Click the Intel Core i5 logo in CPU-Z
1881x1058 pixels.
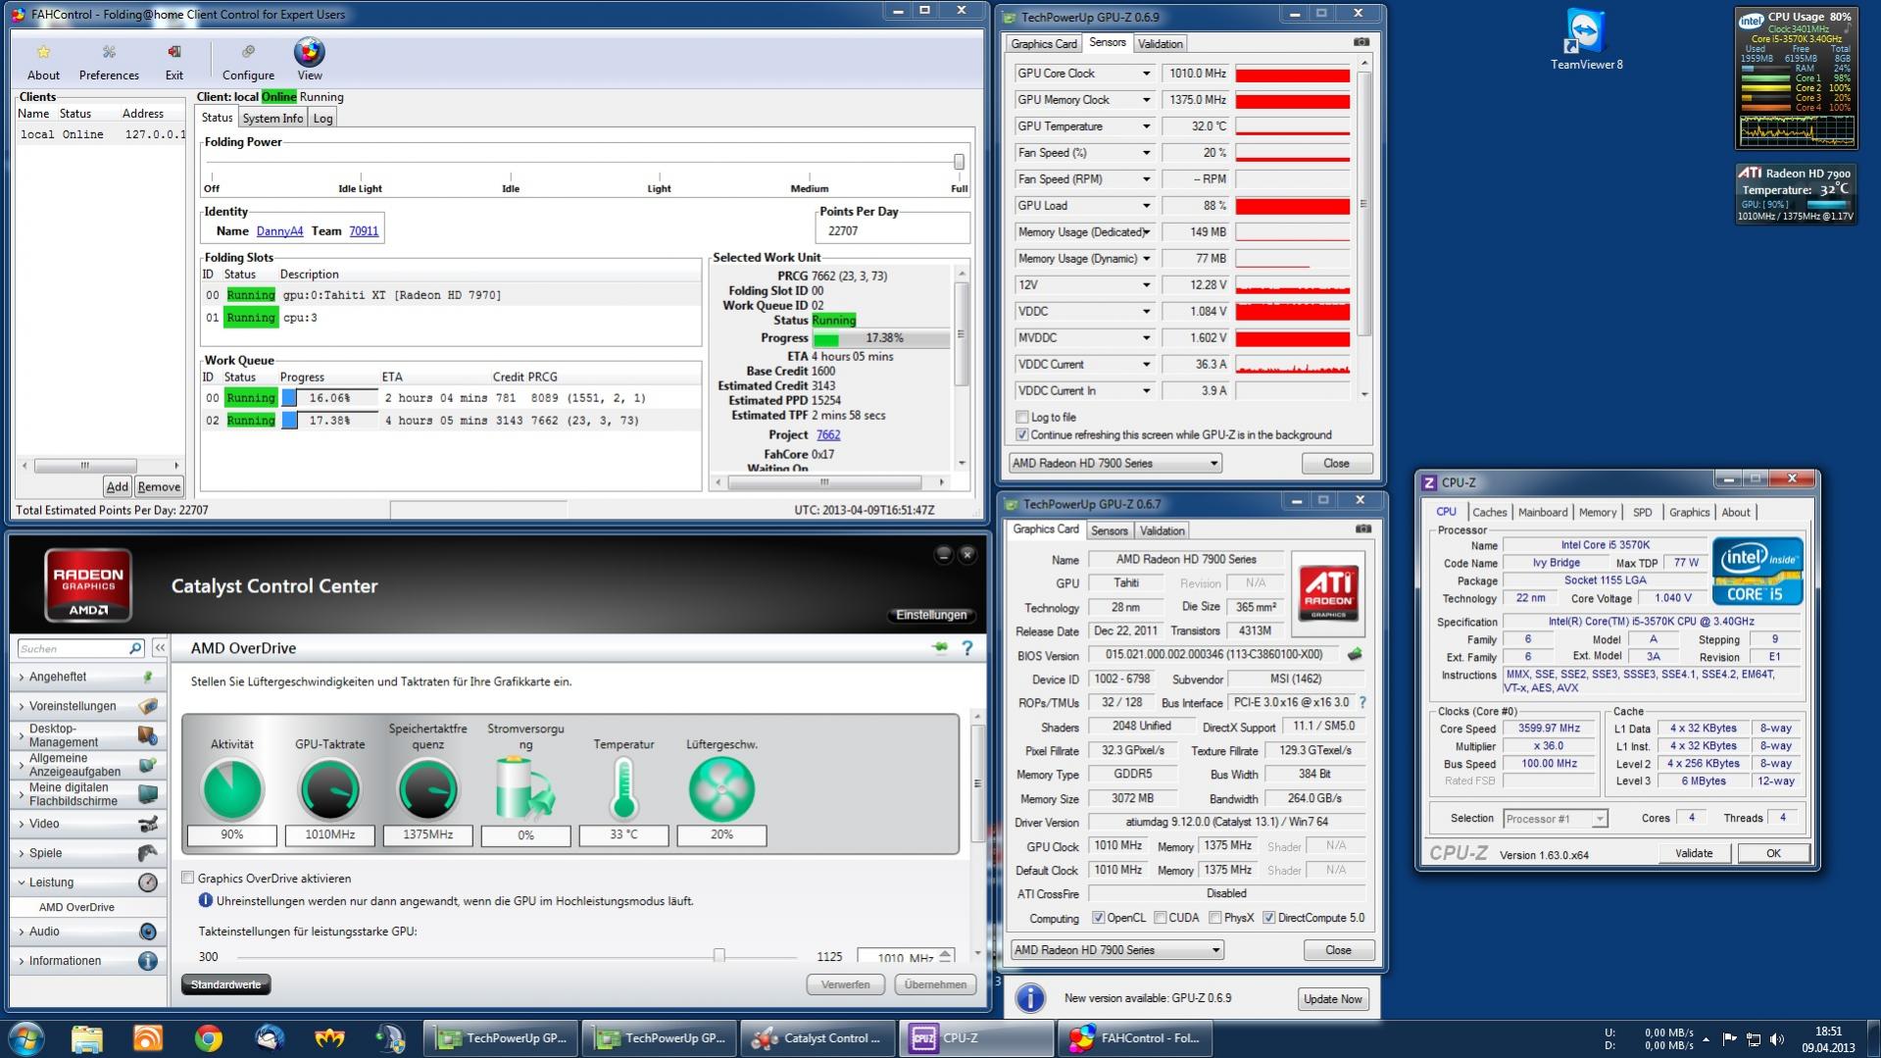(x=1757, y=570)
